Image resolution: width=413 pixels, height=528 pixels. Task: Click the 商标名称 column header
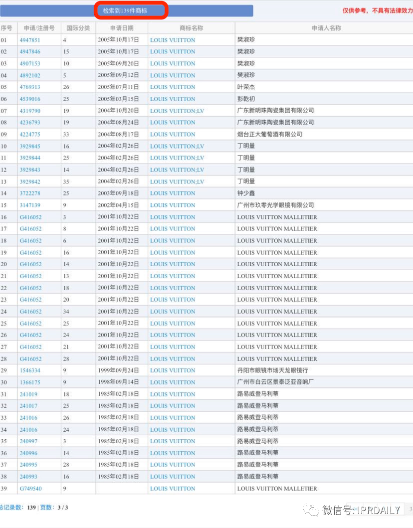pos(192,28)
